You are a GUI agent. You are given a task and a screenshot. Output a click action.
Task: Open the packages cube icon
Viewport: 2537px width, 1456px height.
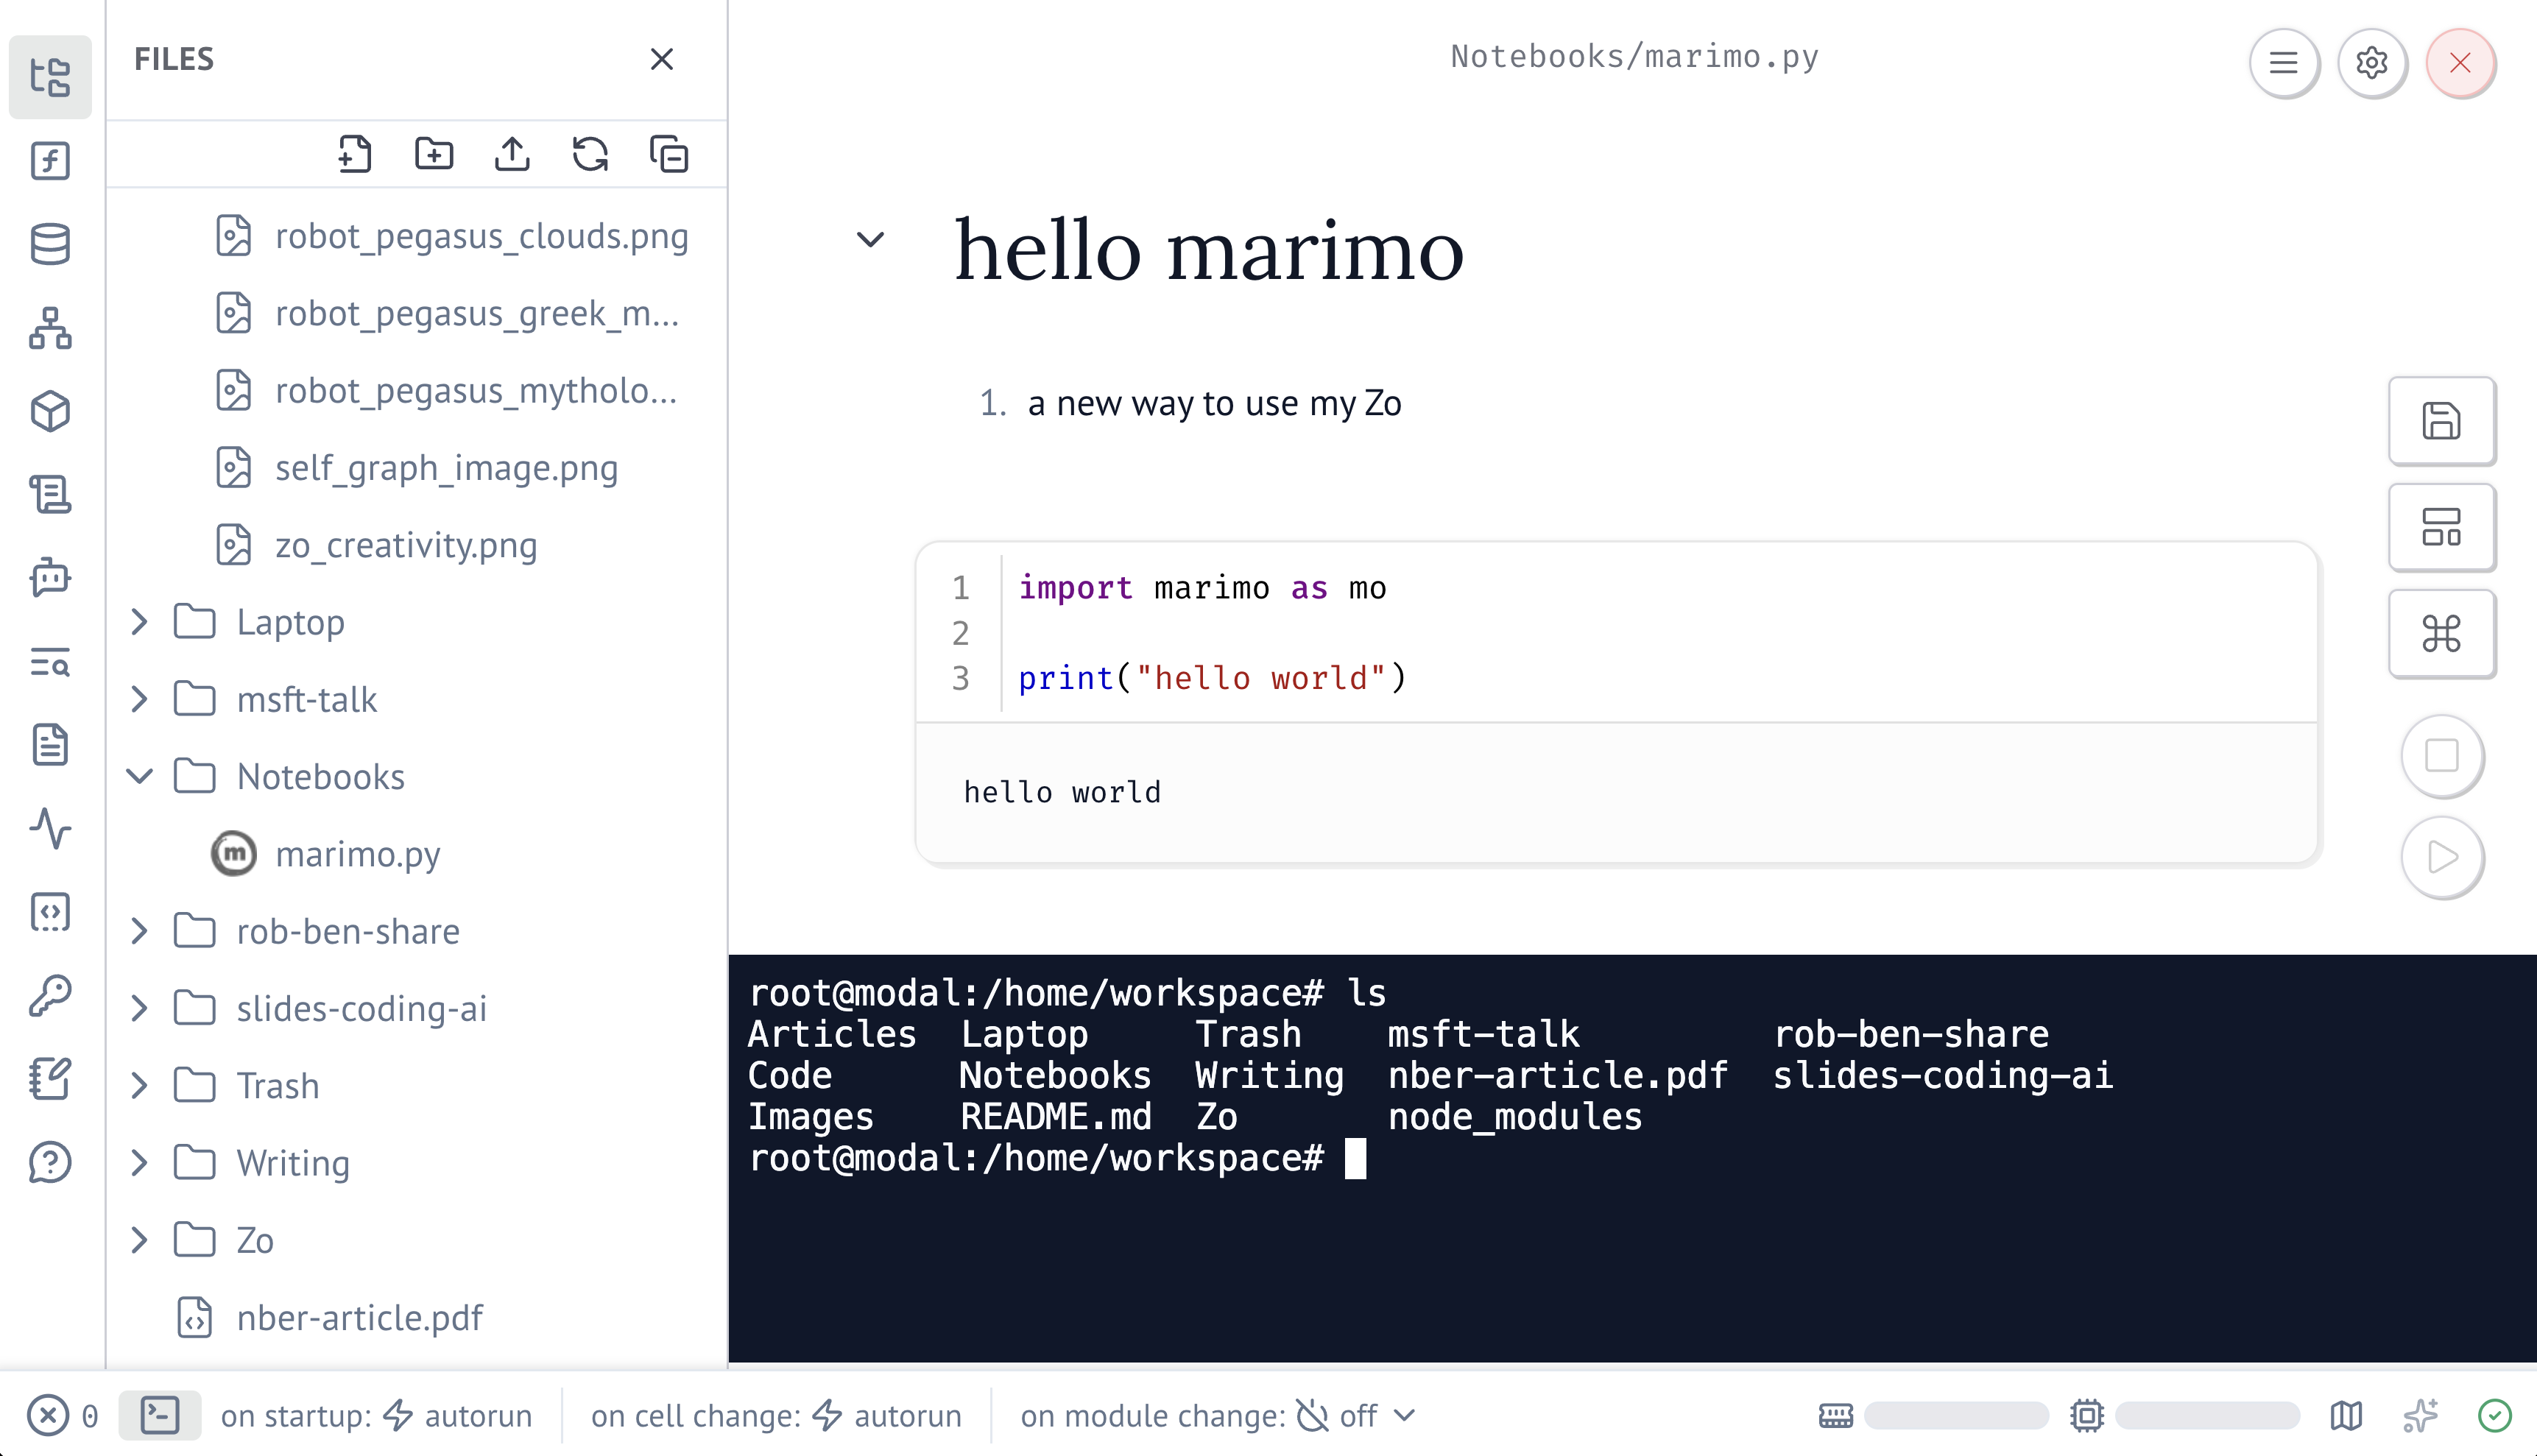point(50,411)
